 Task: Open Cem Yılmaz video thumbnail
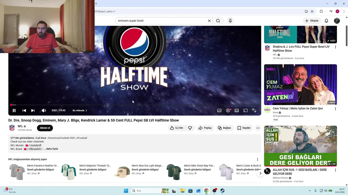[300, 84]
